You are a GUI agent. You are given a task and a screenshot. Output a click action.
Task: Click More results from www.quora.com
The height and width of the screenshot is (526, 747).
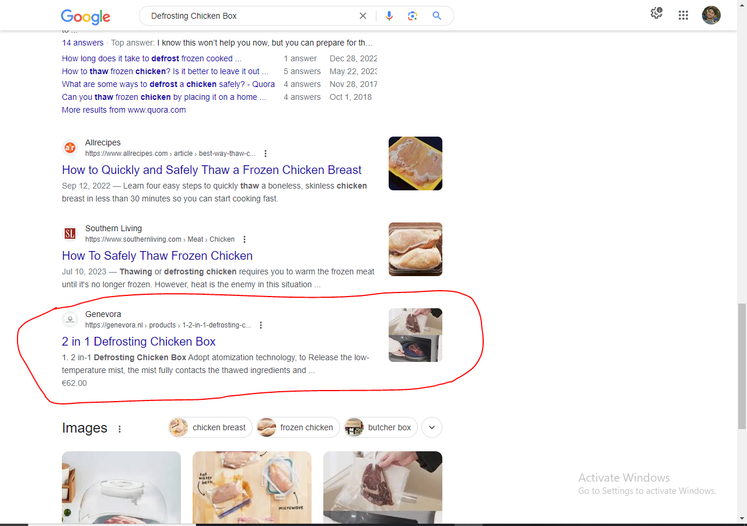[x=124, y=110]
